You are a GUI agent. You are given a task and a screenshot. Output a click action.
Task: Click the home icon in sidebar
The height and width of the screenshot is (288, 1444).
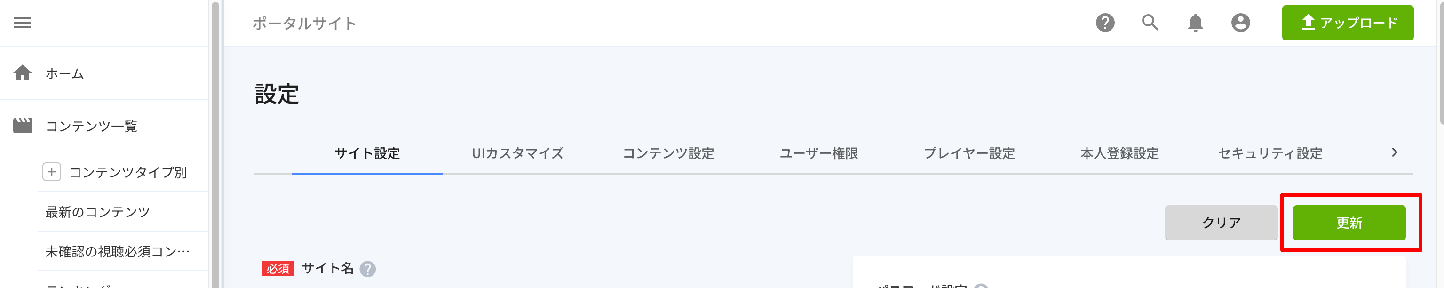23,73
